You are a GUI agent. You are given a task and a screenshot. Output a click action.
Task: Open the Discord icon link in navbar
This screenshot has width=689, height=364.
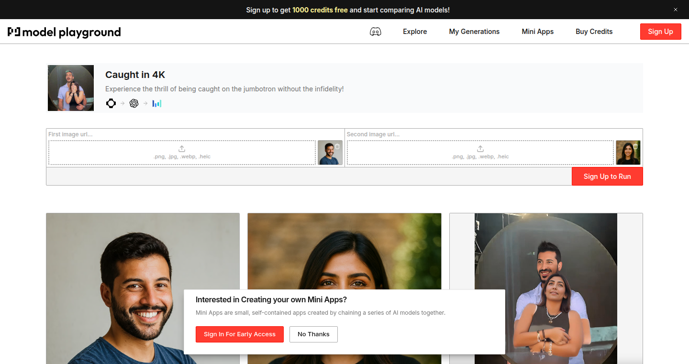[x=376, y=32]
